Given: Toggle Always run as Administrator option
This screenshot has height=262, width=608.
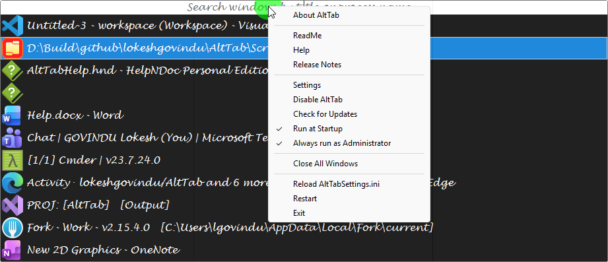Looking at the screenshot, I should (349, 143).
